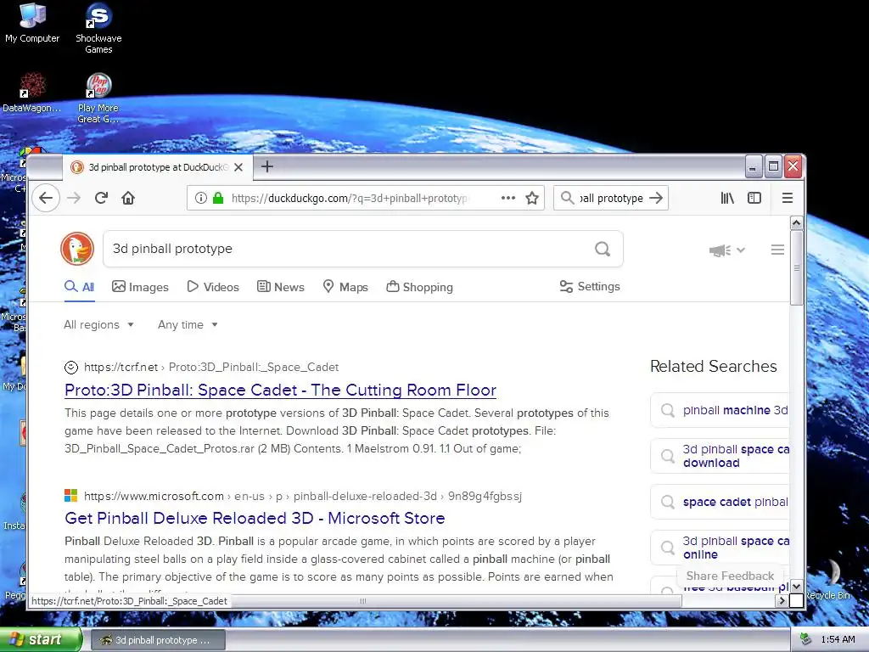Viewport: 869px width, 652px height.
Task: Click Microsoft logo icon beside second result
Action: pos(71,496)
